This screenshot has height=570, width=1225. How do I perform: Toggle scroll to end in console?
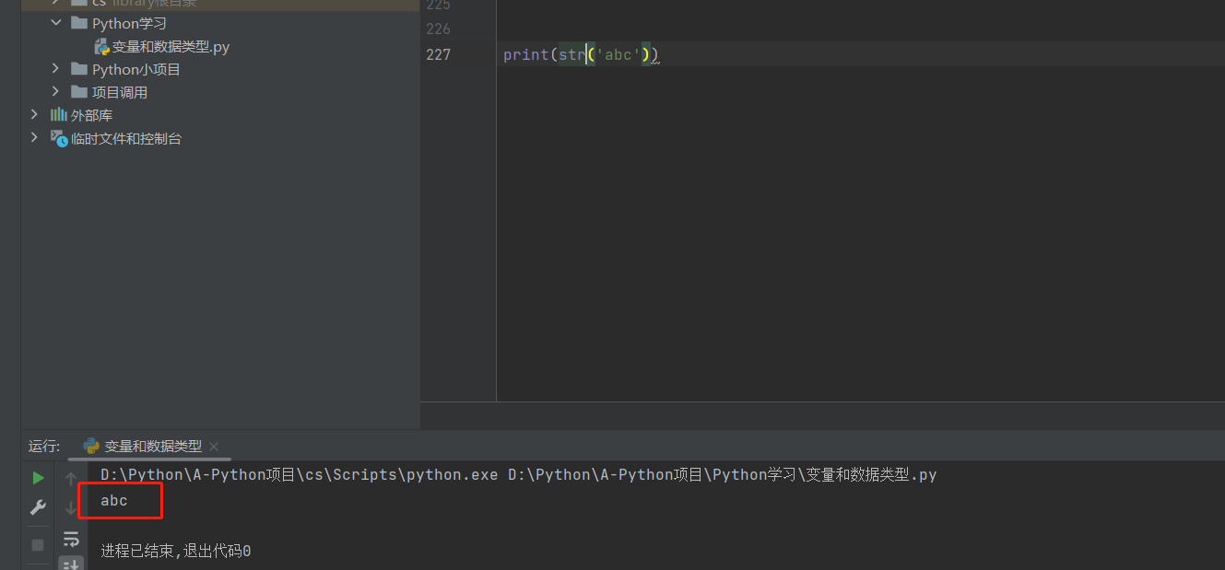[71, 563]
